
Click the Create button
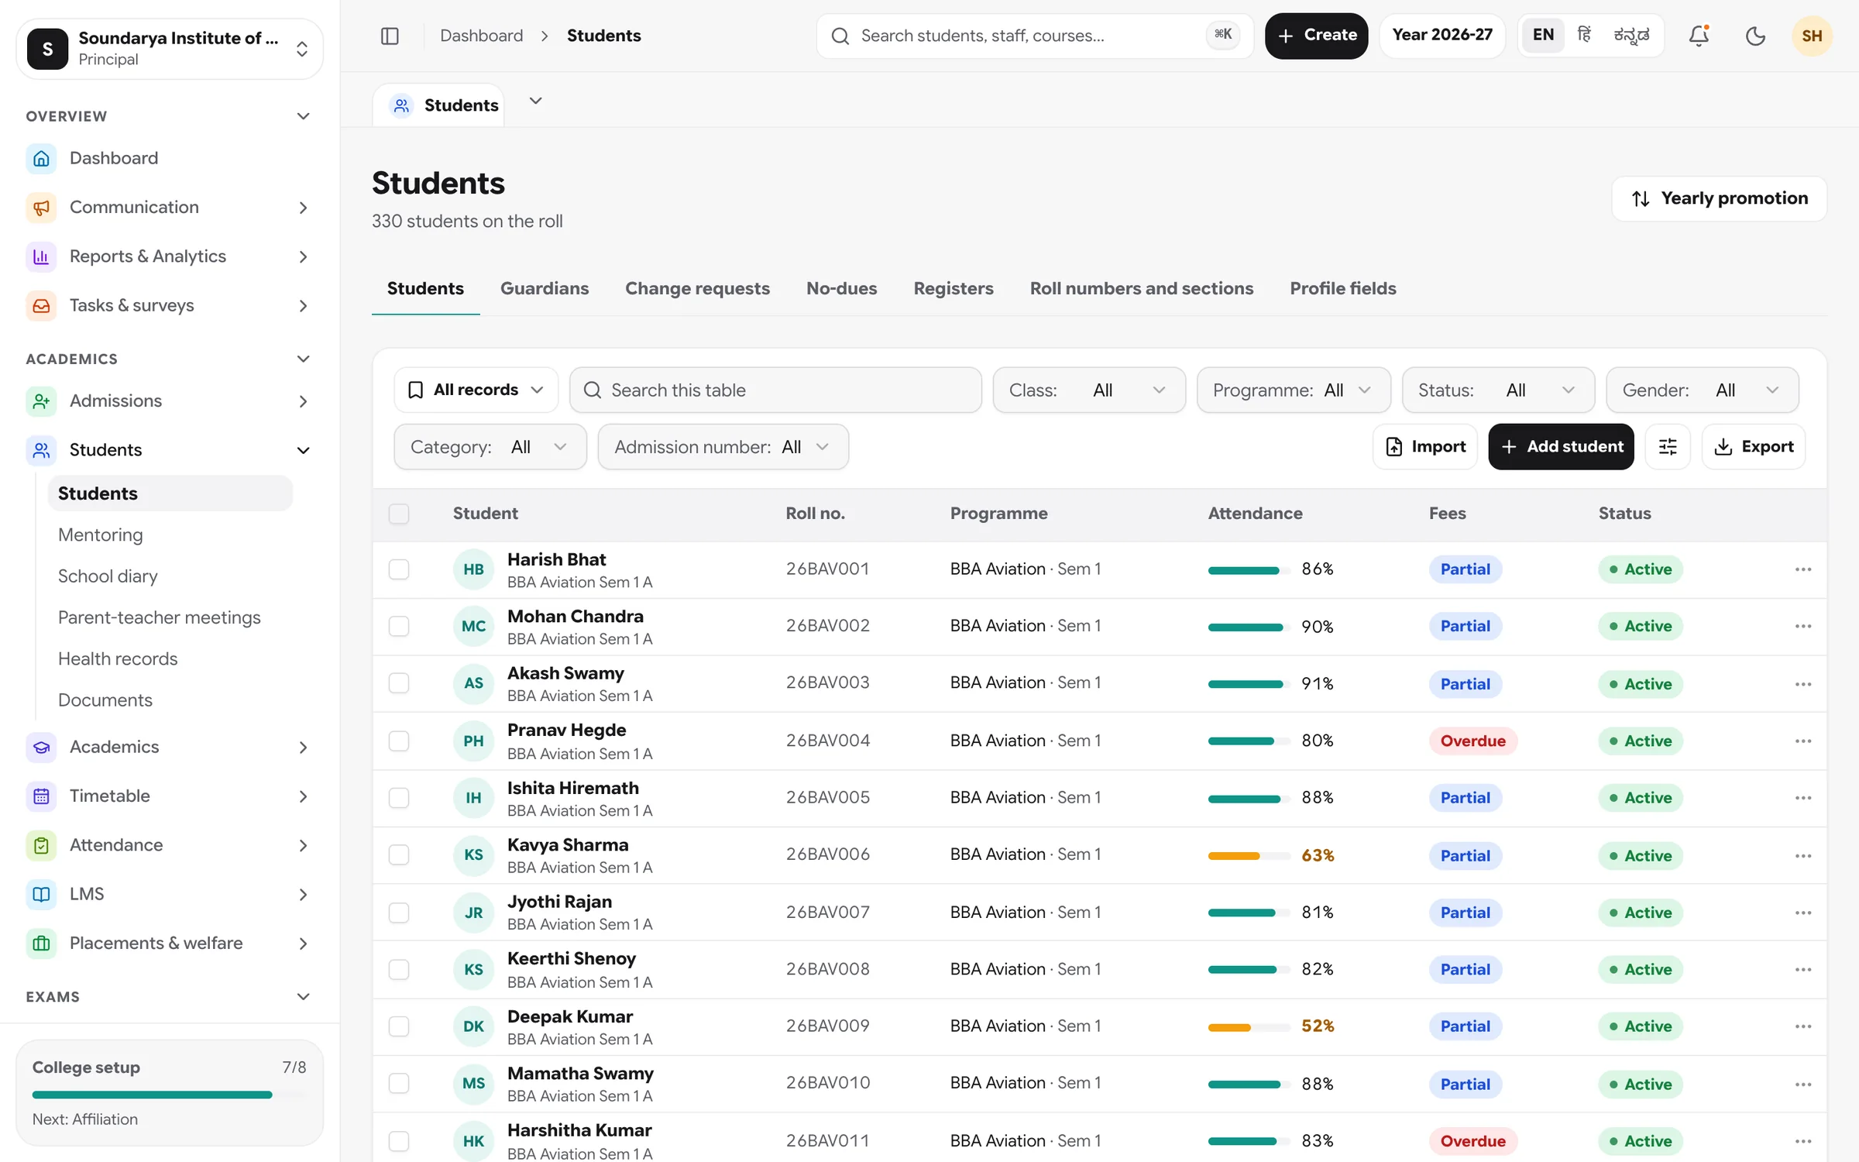point(1316,36)
